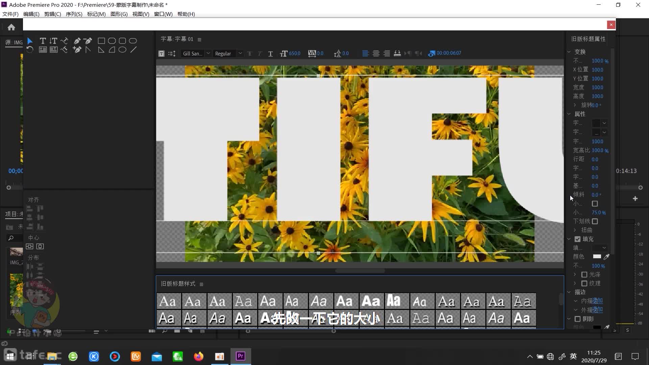Select the Rounded Rectangle tool
This screenshot has height=365, width=649.
[x=133, y=41]
